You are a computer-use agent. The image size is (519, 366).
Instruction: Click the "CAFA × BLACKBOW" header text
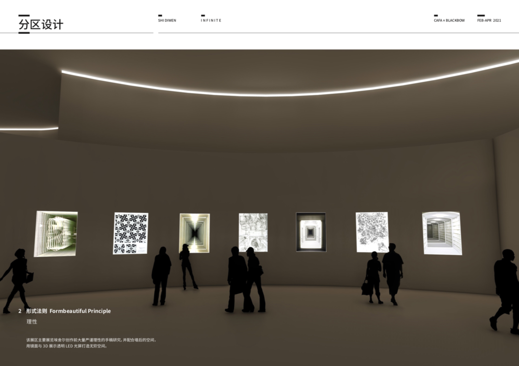449,21
